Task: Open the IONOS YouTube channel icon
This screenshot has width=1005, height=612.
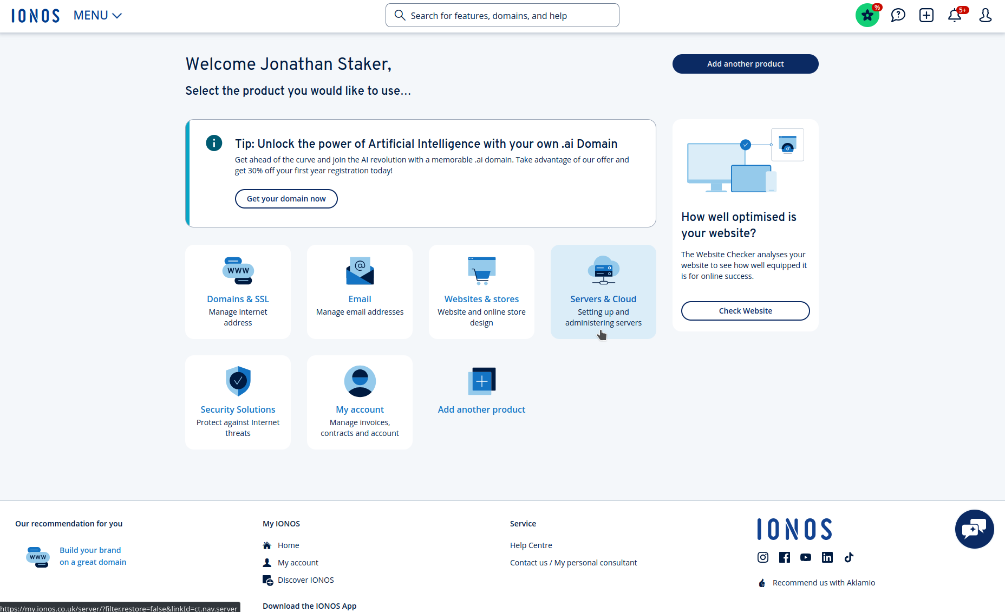Action: 806,557
